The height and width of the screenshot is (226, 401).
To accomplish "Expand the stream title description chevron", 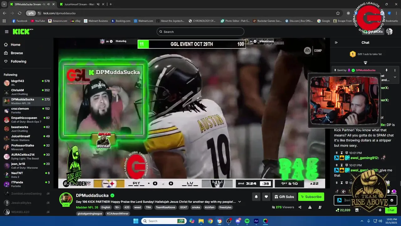I will pos(240,202).
